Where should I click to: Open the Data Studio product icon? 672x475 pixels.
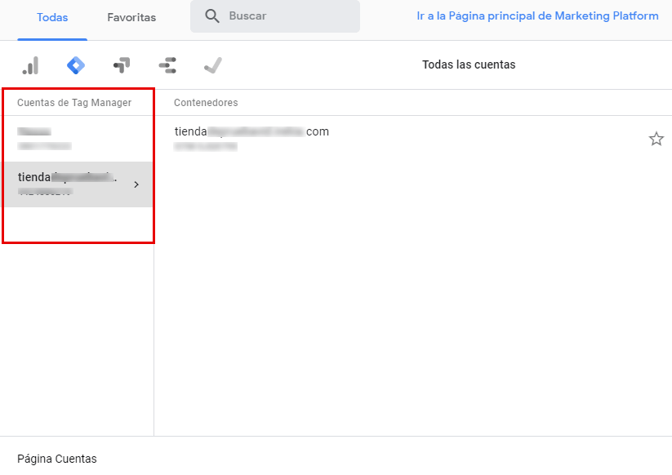tap(167, 65)
